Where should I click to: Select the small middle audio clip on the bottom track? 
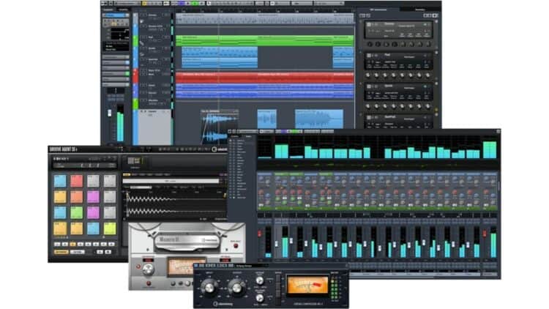pos(266,119)
